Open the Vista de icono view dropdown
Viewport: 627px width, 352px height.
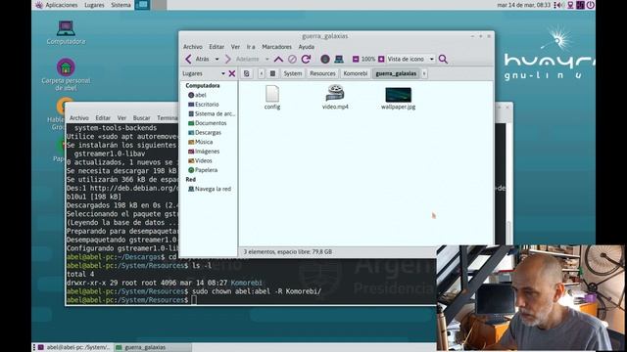410,59
